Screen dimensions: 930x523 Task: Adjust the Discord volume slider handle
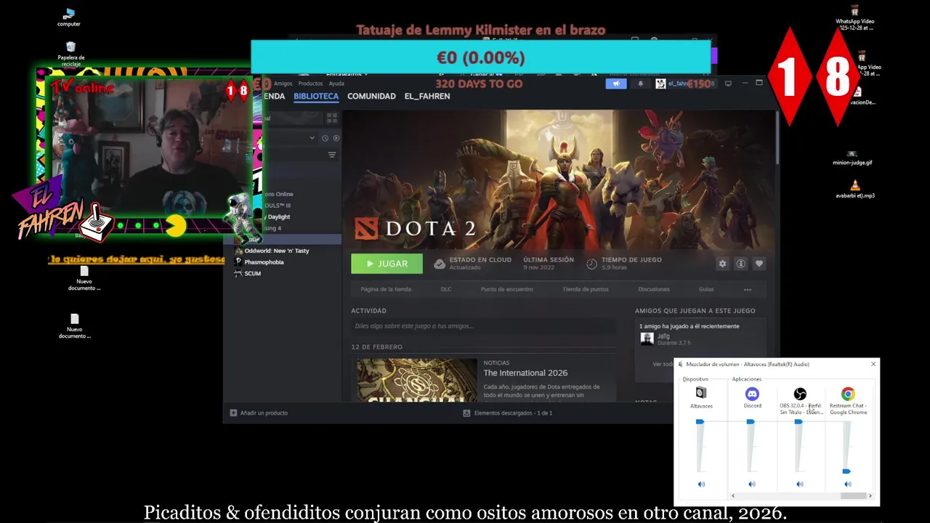751,421
